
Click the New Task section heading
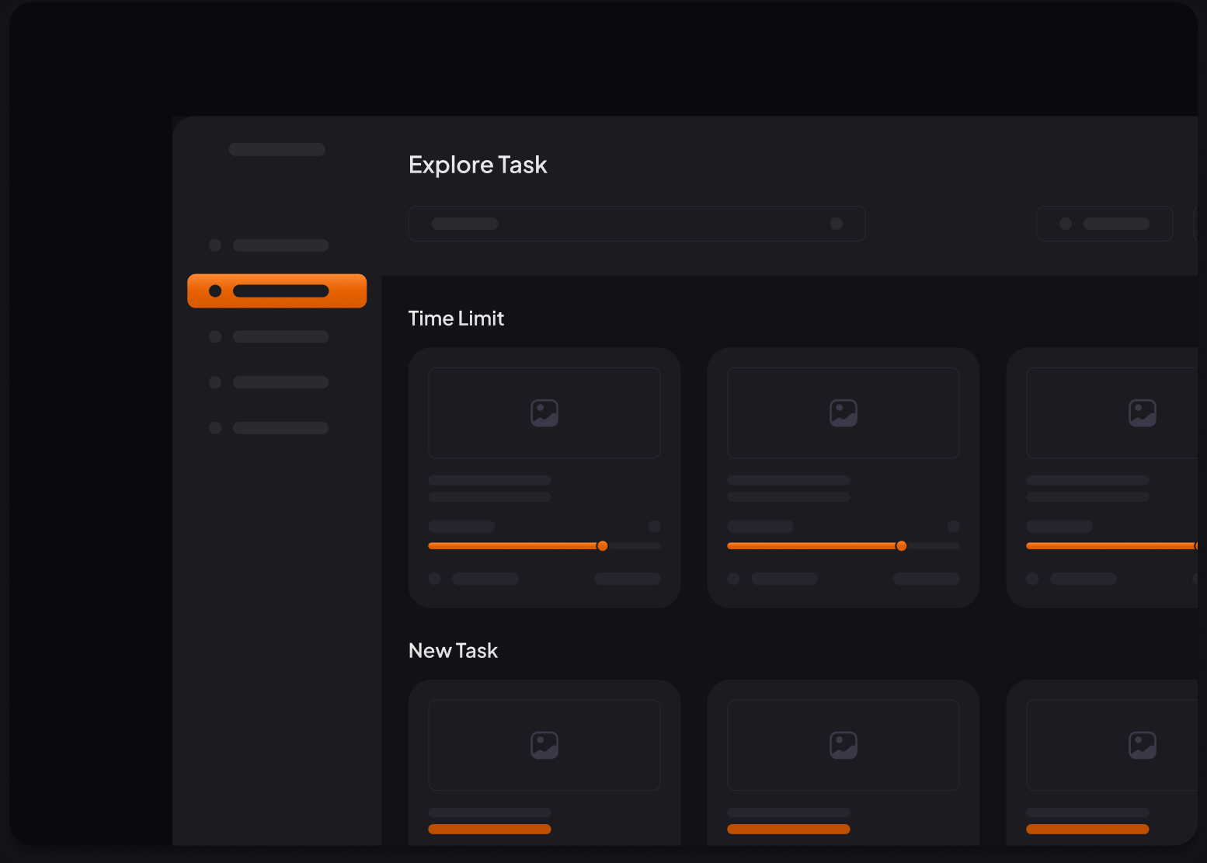point(453,651)
